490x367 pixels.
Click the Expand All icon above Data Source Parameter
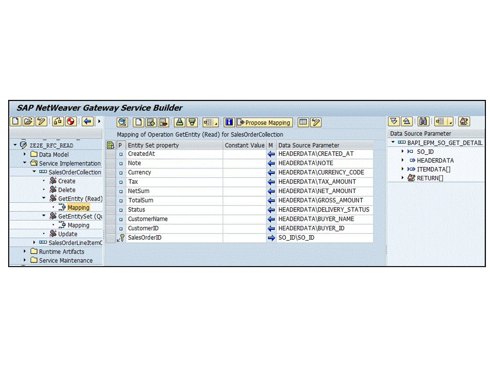click(394, 122)
